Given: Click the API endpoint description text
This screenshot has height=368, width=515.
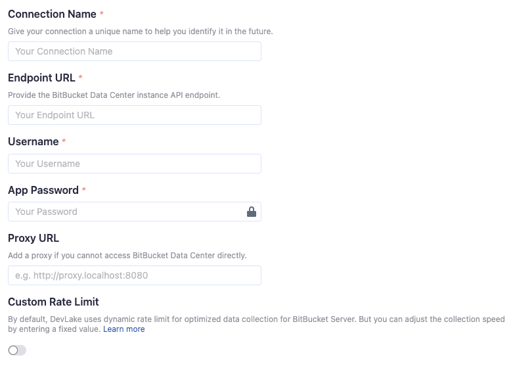Looking at the screenshot, I should pos(114,95).
